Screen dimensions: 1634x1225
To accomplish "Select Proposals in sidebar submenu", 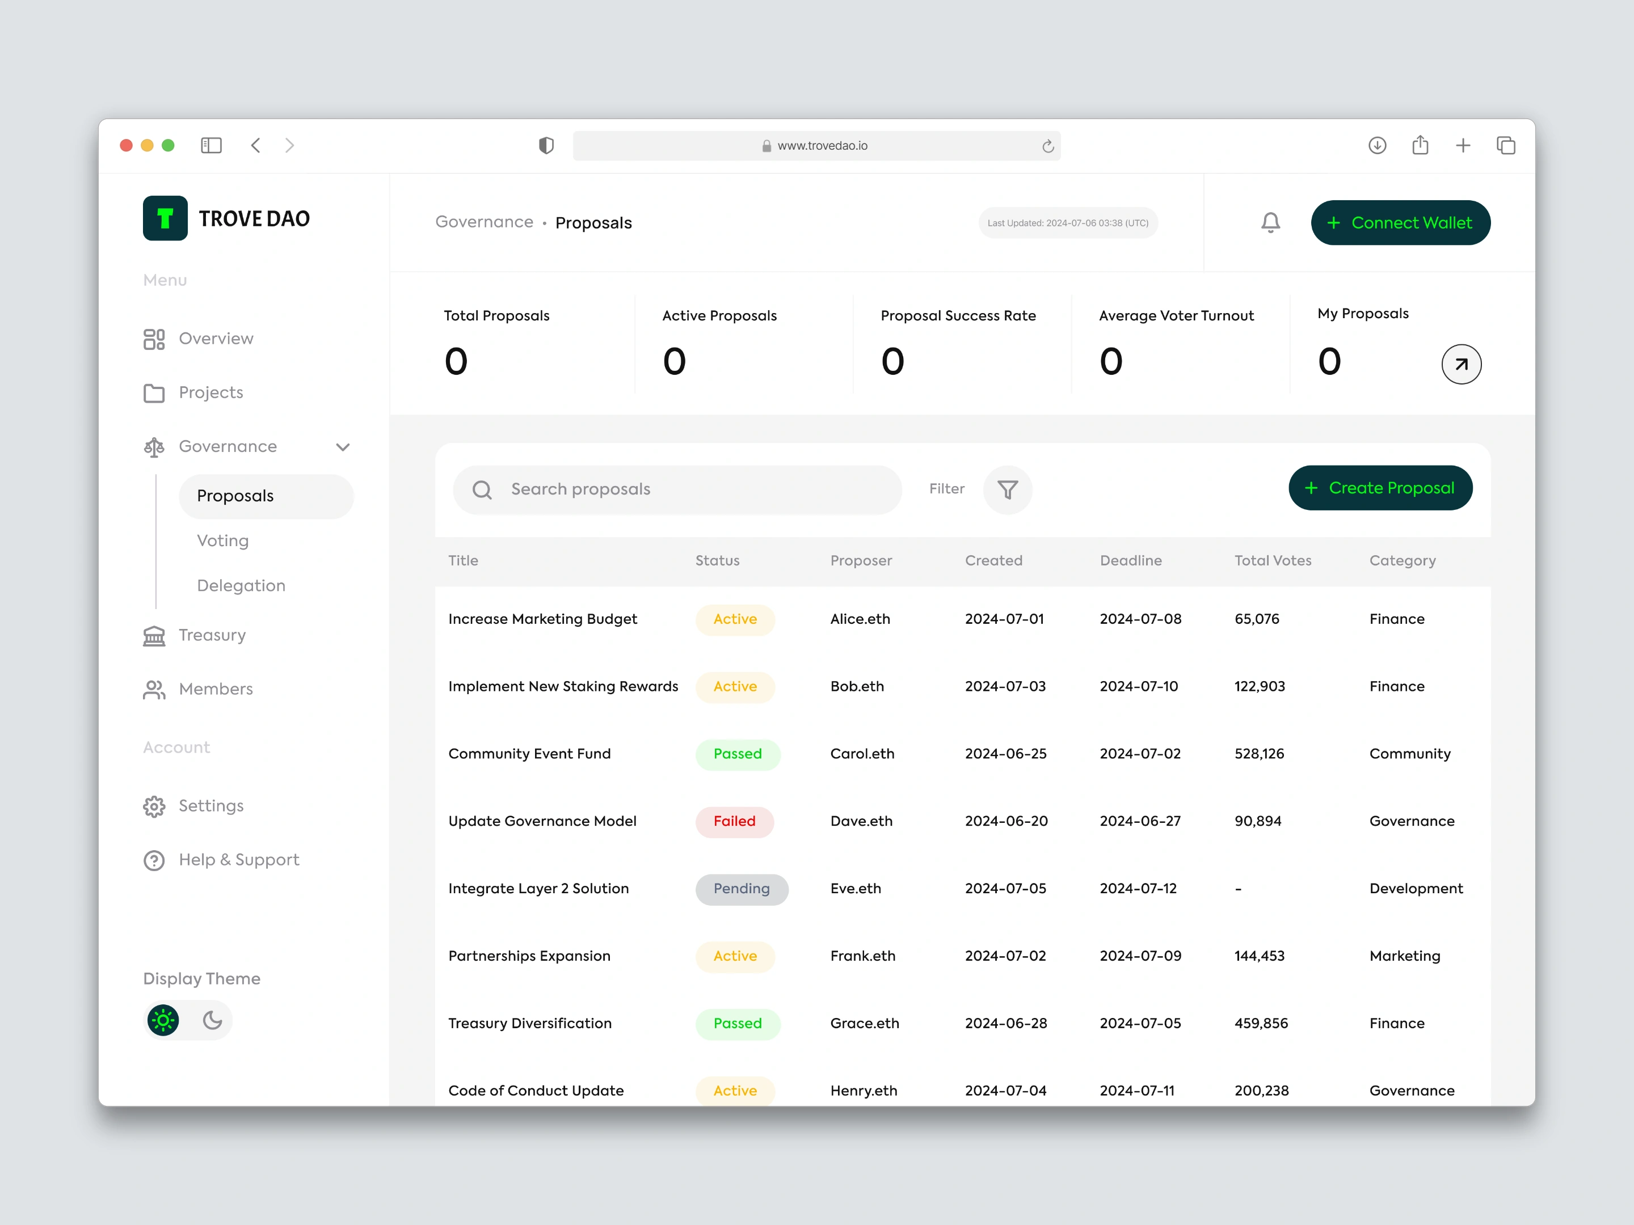I will click(266, 496).
